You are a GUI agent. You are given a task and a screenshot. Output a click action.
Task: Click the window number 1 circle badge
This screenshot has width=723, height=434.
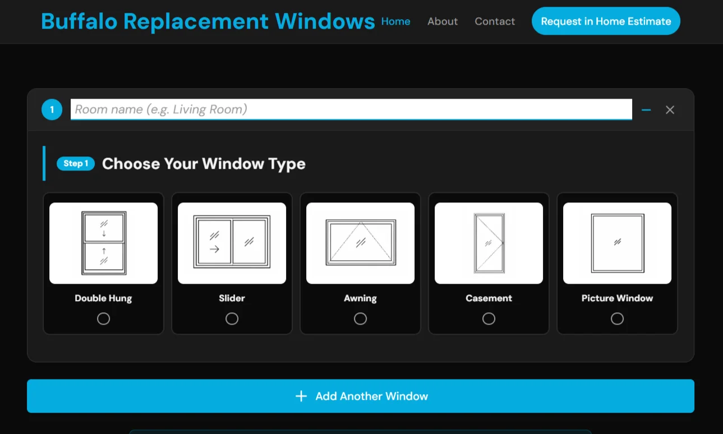[52, 110]
